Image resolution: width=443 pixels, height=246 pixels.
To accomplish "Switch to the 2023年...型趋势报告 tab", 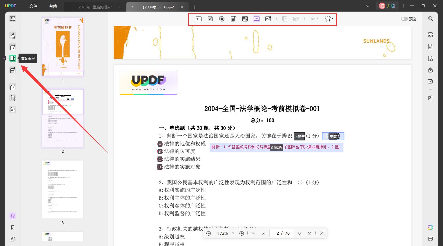I will 95,7.
